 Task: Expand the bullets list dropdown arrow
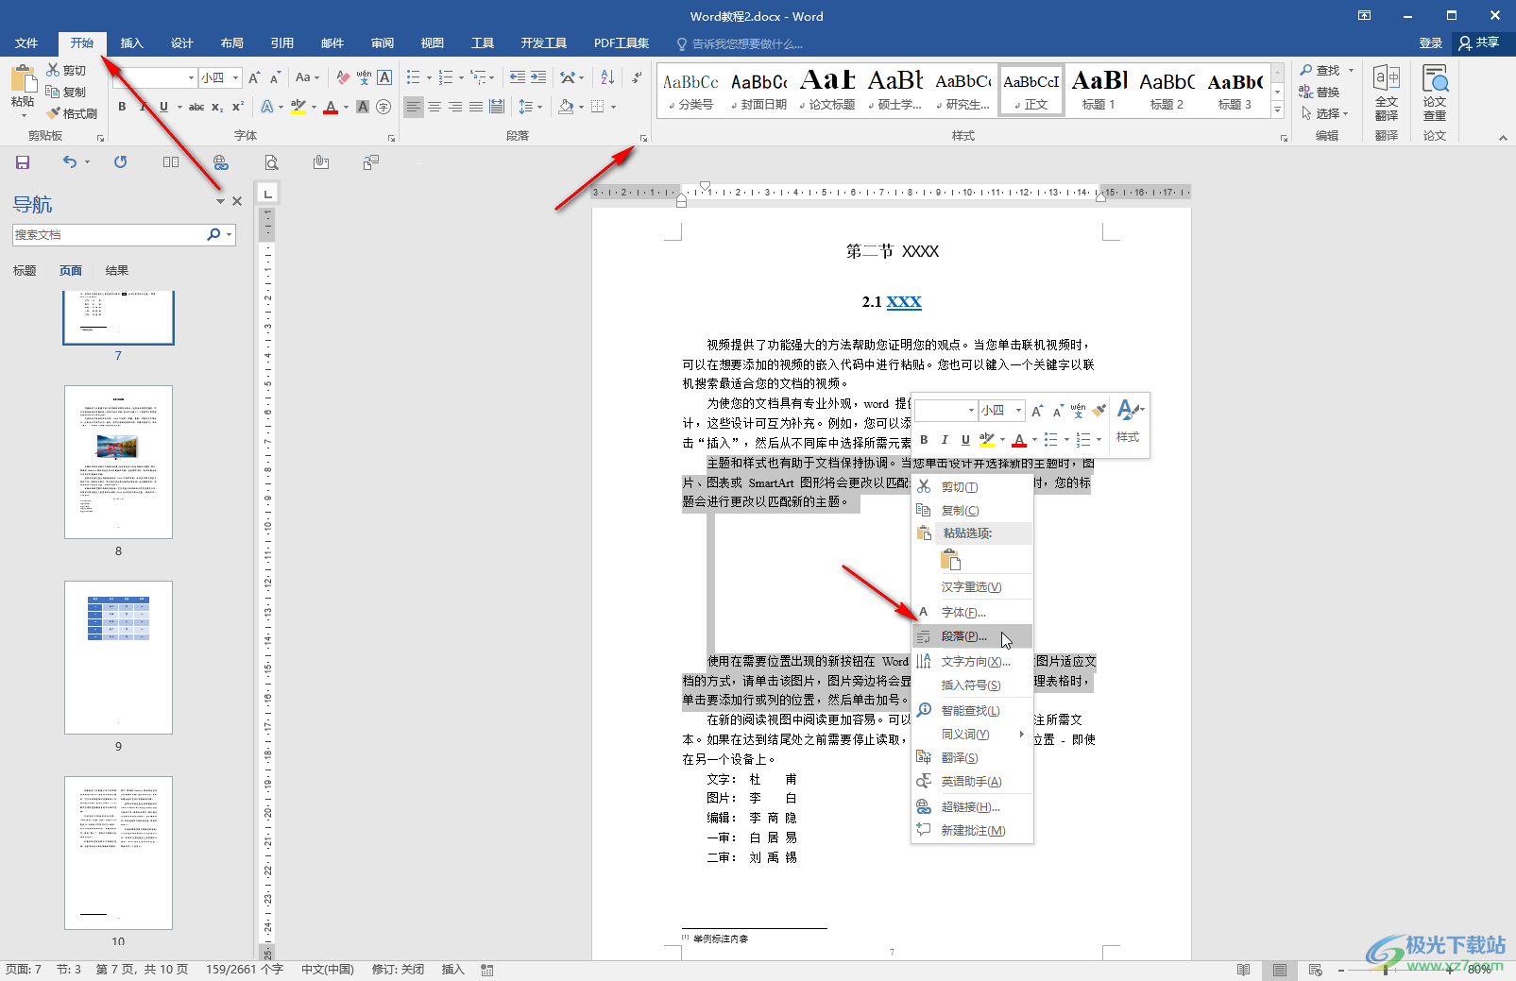tap(429, 77)
